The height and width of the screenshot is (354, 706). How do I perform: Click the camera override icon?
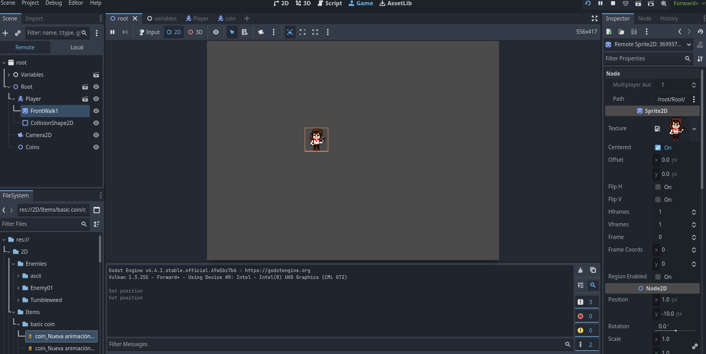(x=261, y=32)
